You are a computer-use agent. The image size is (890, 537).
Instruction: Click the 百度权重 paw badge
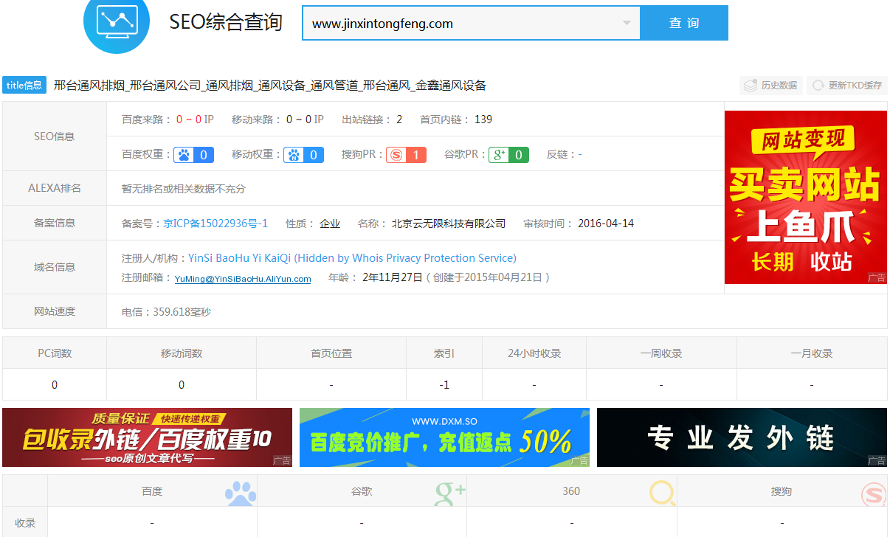(x=194, y=155)
